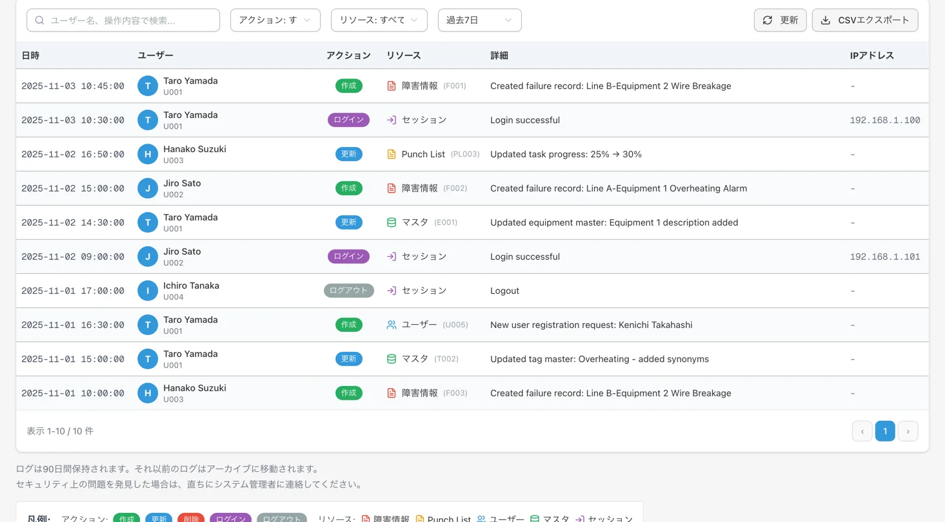Click 'Updated task progress: 25% → 30%' detail
This screenshot has height=522, width=945.
[x=566, y=154]
